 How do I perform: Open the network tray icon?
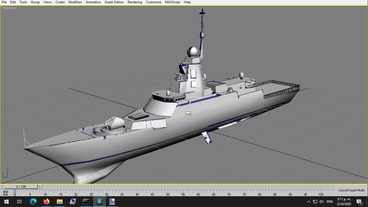pyautogui.click(x=315, y=201)
